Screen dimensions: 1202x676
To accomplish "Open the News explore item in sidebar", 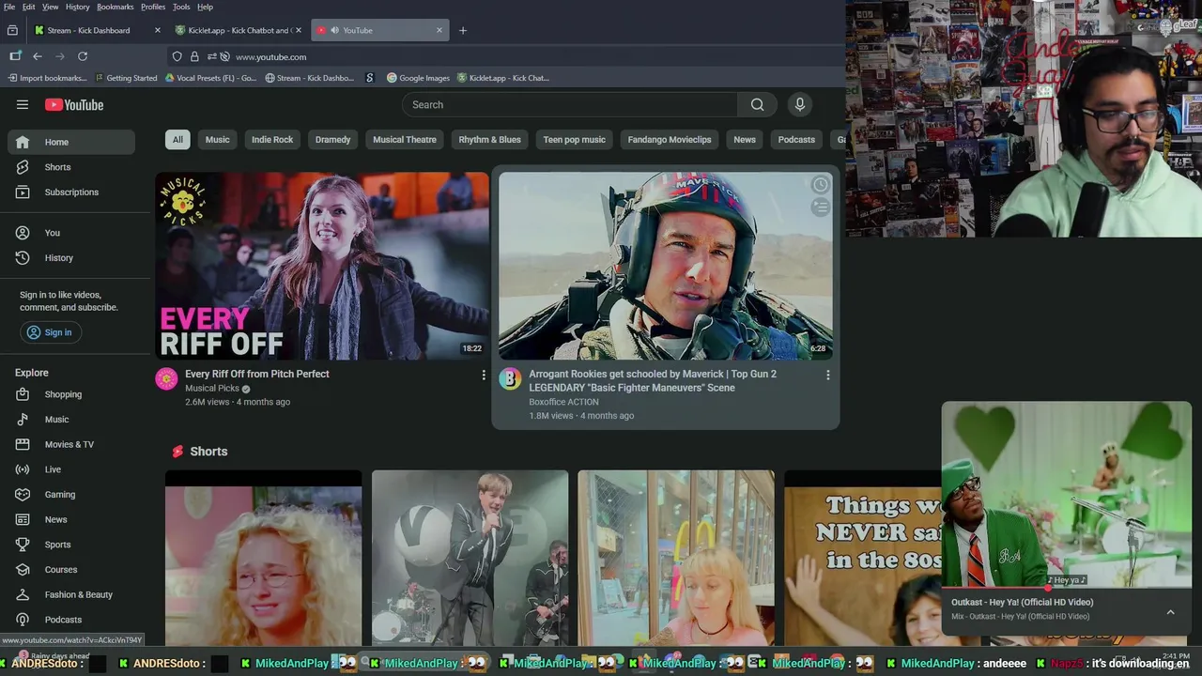I will [x=71, y=520].
